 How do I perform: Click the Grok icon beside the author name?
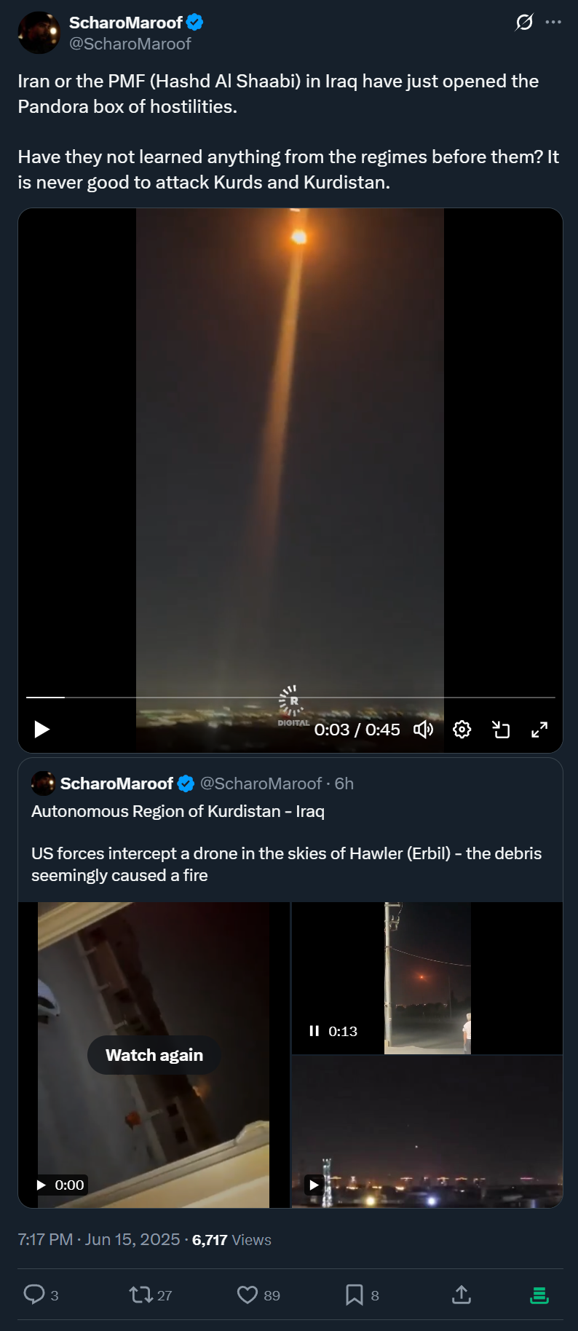(x=524, y=23)
